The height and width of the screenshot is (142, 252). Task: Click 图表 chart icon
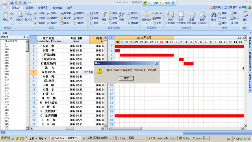157,18
